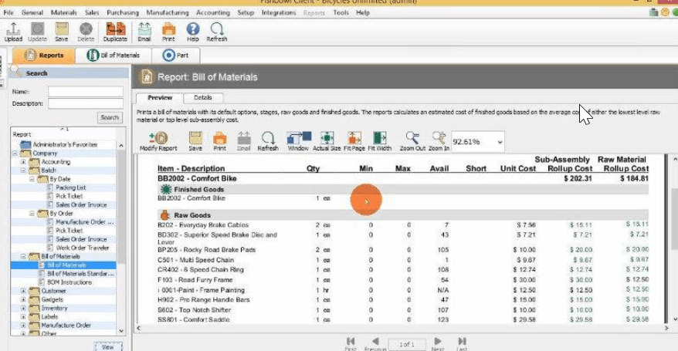This screenshot has height=351, width=678.
Task: Print the report from the preview toolbar
Action: pyautogui.click(x=219, y=142)
